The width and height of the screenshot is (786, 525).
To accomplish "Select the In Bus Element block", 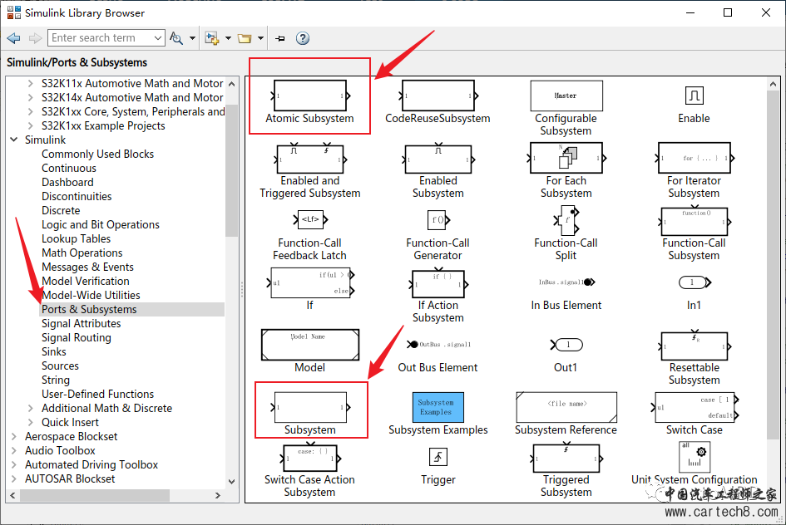I will tap(566, 282).
